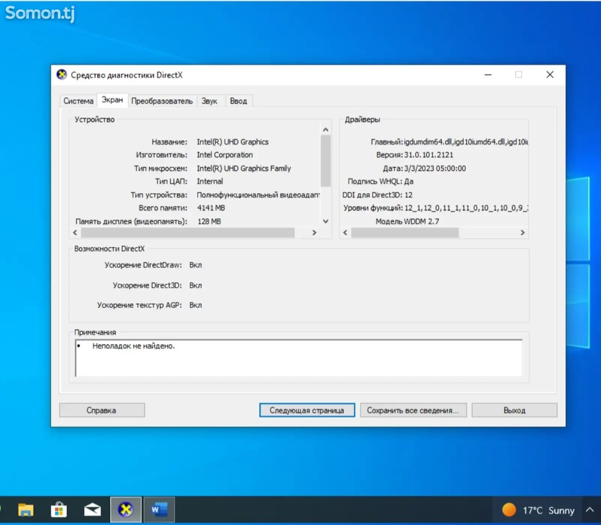Click right arrow of device horizontal scrollbar
The width and height of the screenshot is (601, 525).
tap(314, 233)
